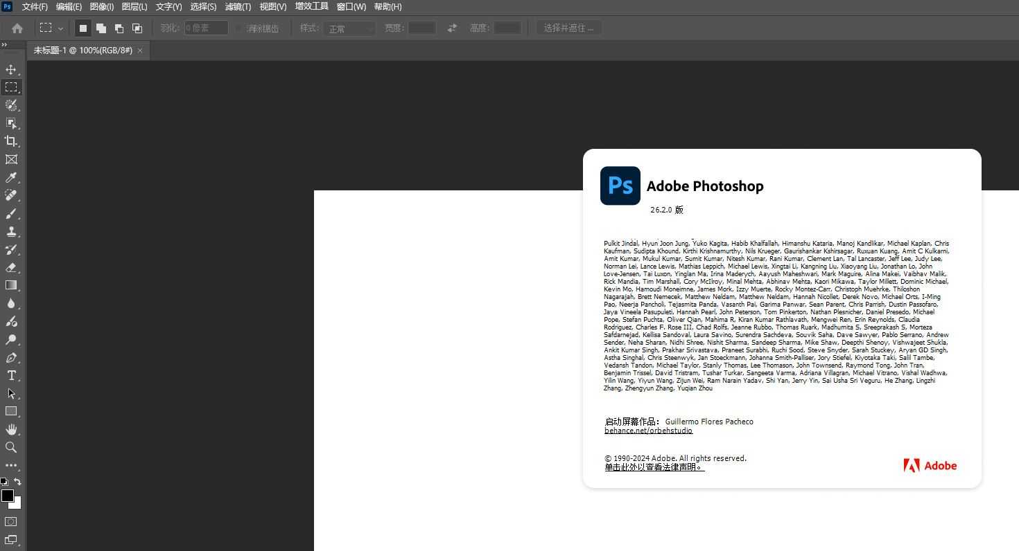This screenshot has width=1019, height=551.
Task: Open the 帮助(H) menu
Action: point(387,7)
